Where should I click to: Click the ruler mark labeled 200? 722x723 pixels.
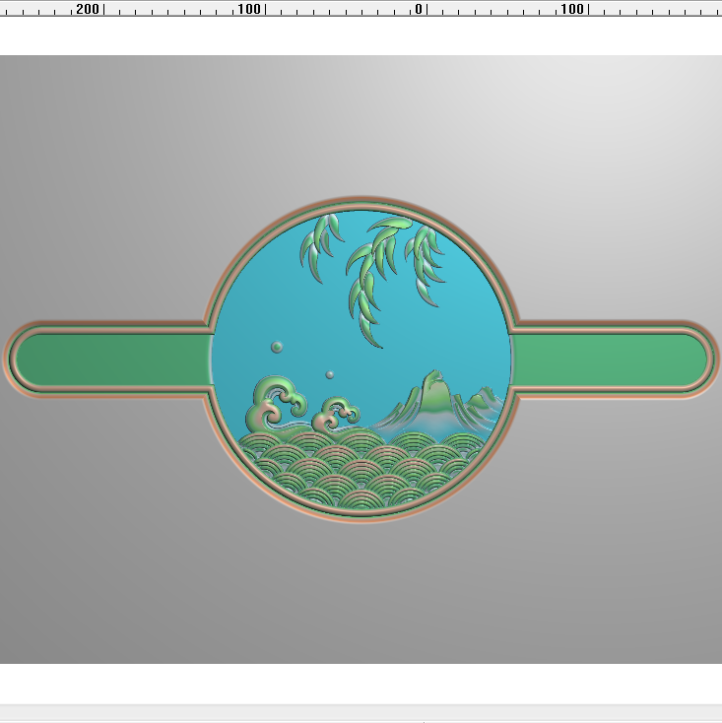coord(87,9)
